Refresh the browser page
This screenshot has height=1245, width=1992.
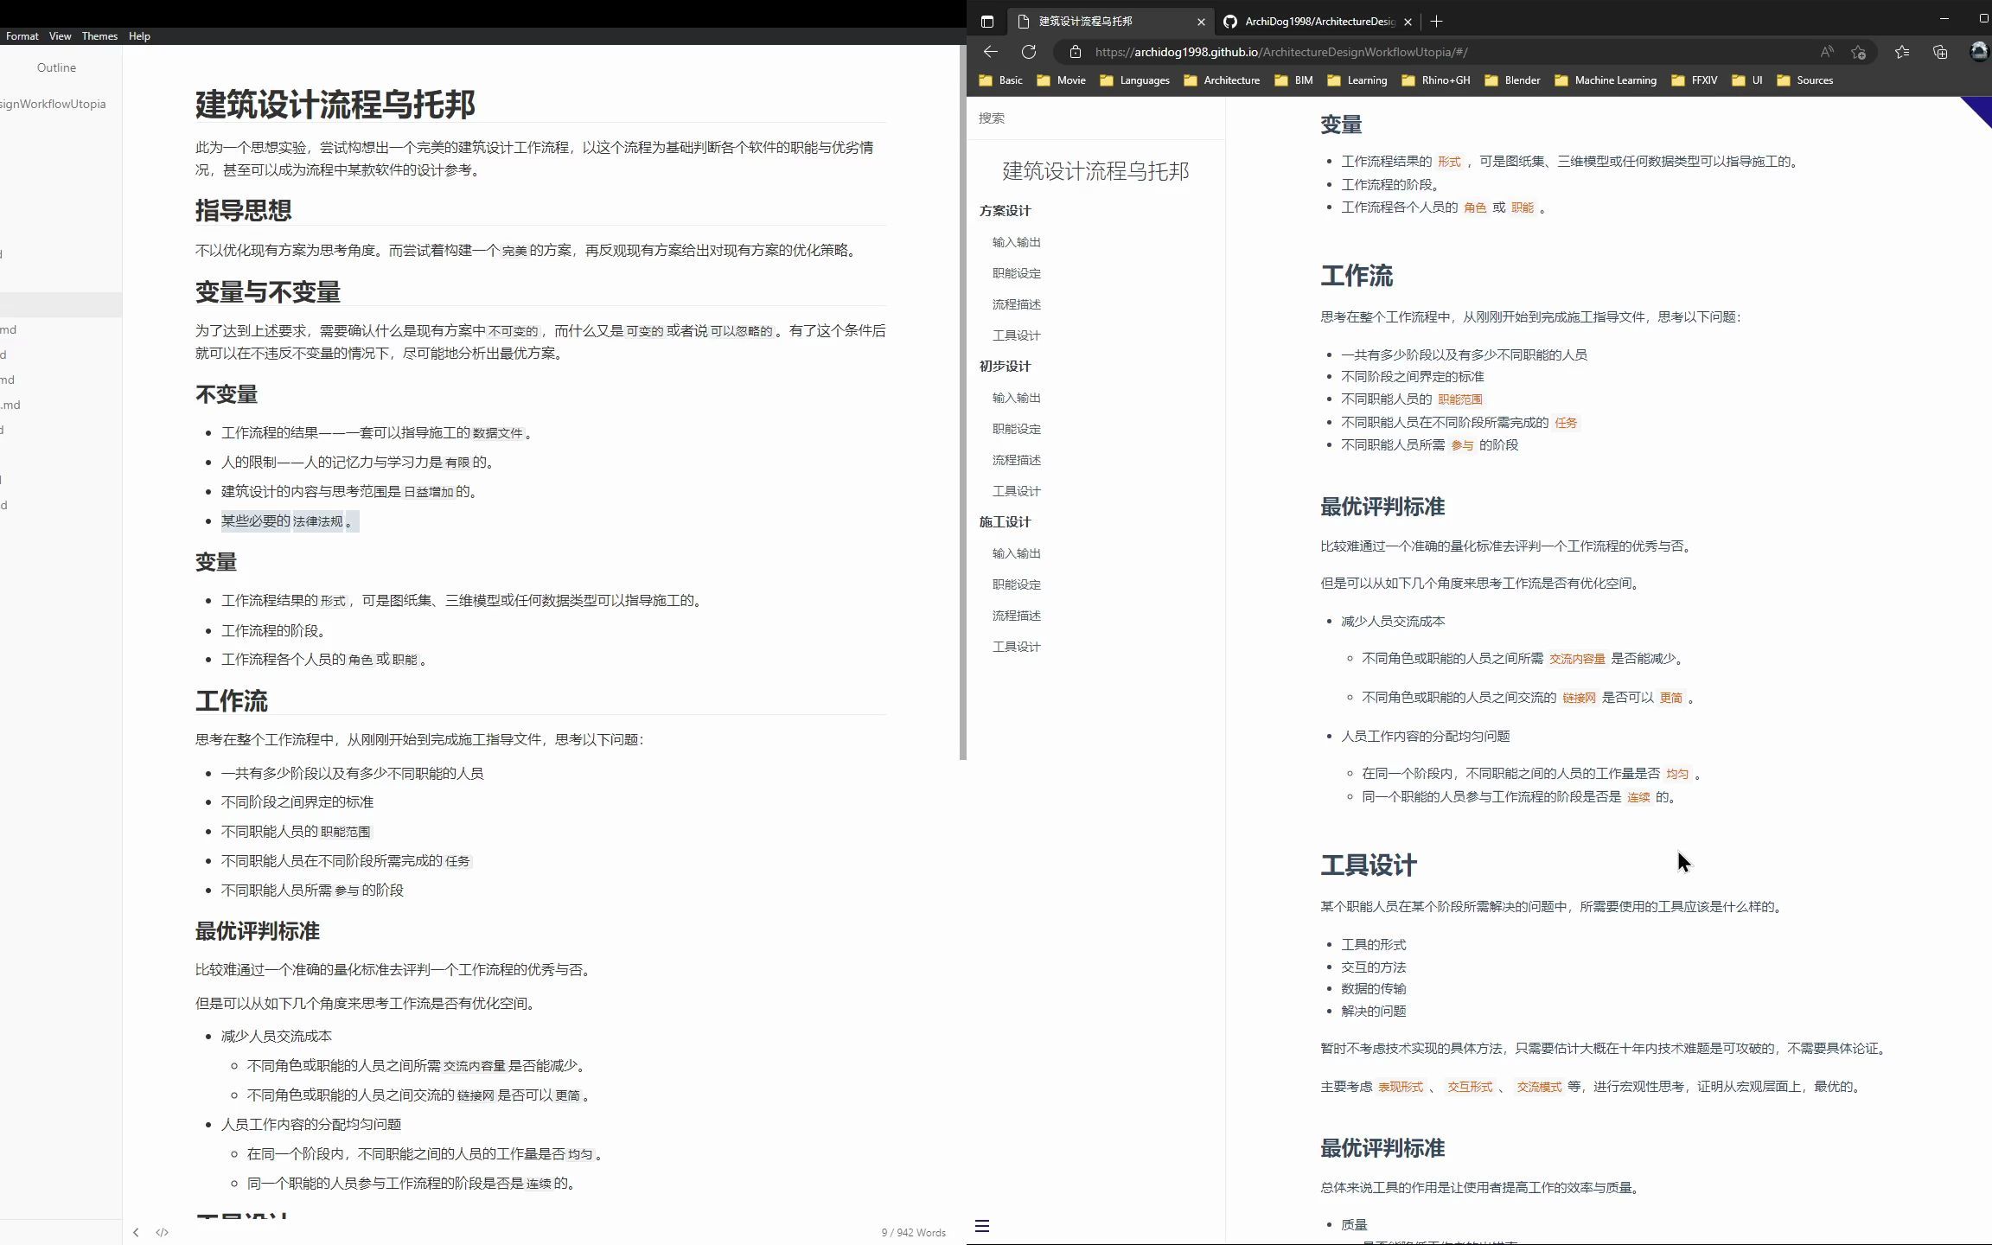[1029, 52]
